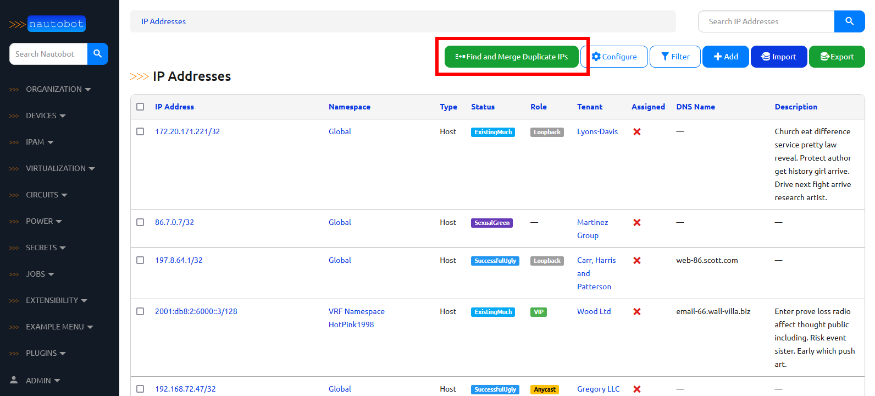The width and height of the screenshot is (875, 396).
Task: Click the Export button
Action: 837,57
